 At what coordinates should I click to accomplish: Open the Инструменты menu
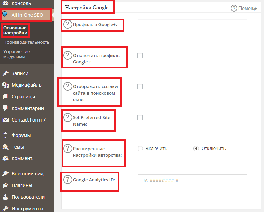tap(27, 209)
